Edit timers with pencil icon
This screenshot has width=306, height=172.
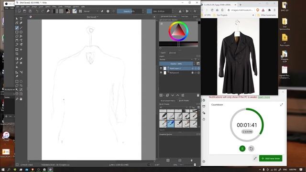(x=255, y=158)
